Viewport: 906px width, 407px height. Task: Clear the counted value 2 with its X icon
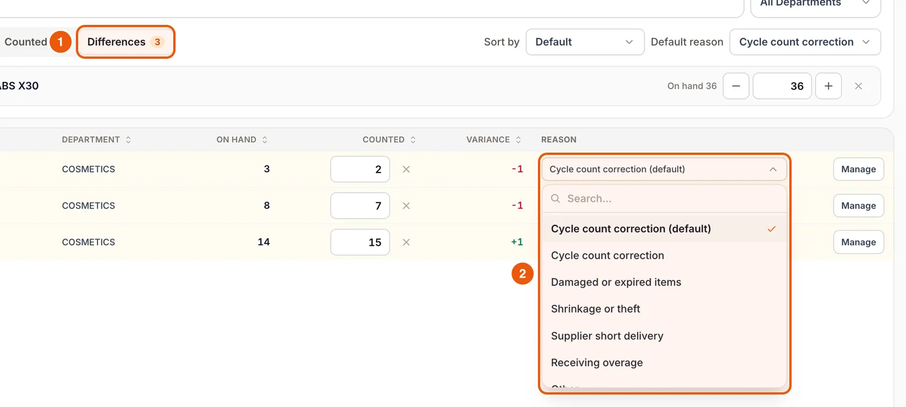406,169
